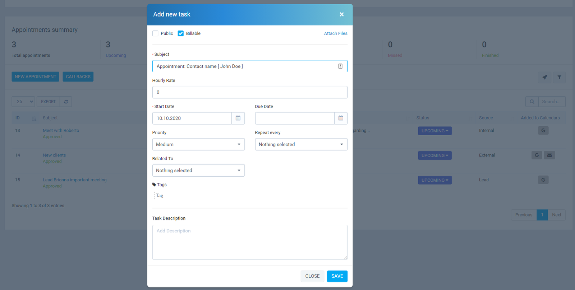Click into the Task Description text area
The width and height of the screenshot is (575, 290).
click(250, 242)
